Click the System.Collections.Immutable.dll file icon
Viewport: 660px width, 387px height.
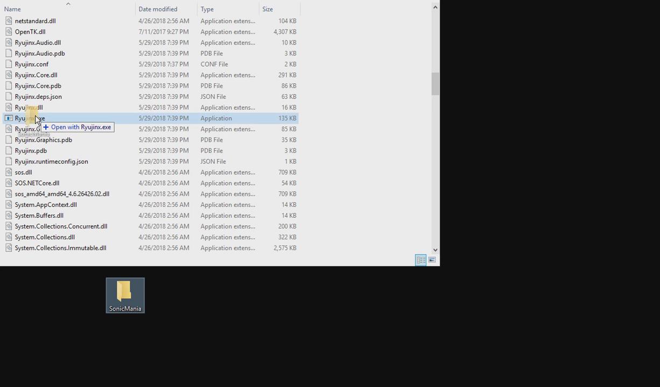coord(9,248)
